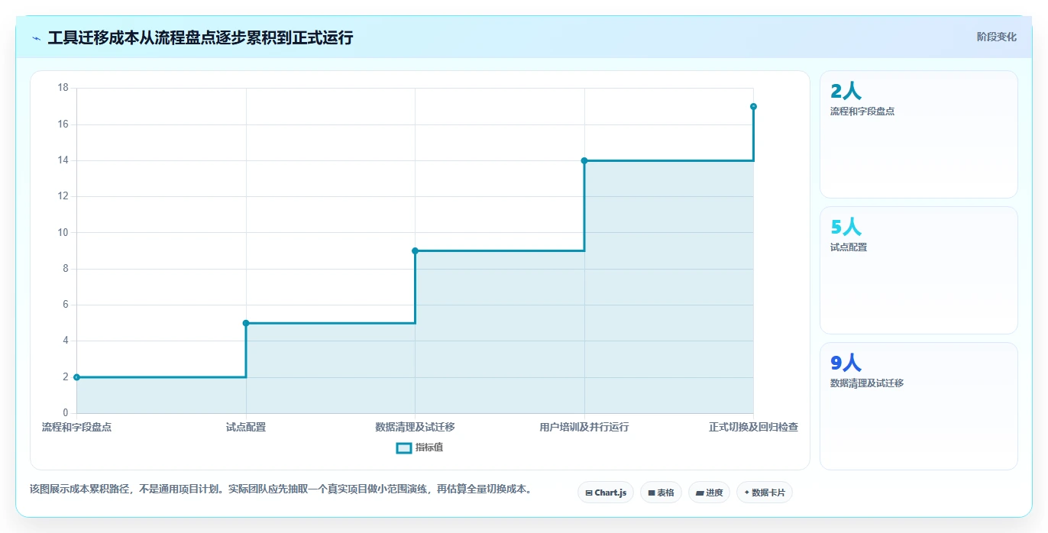Image resolution: width=1048 pixels, height=533 pixels.
Task: Click the 数据卡片 sparkle icon
Action: [x=746, y=493]
